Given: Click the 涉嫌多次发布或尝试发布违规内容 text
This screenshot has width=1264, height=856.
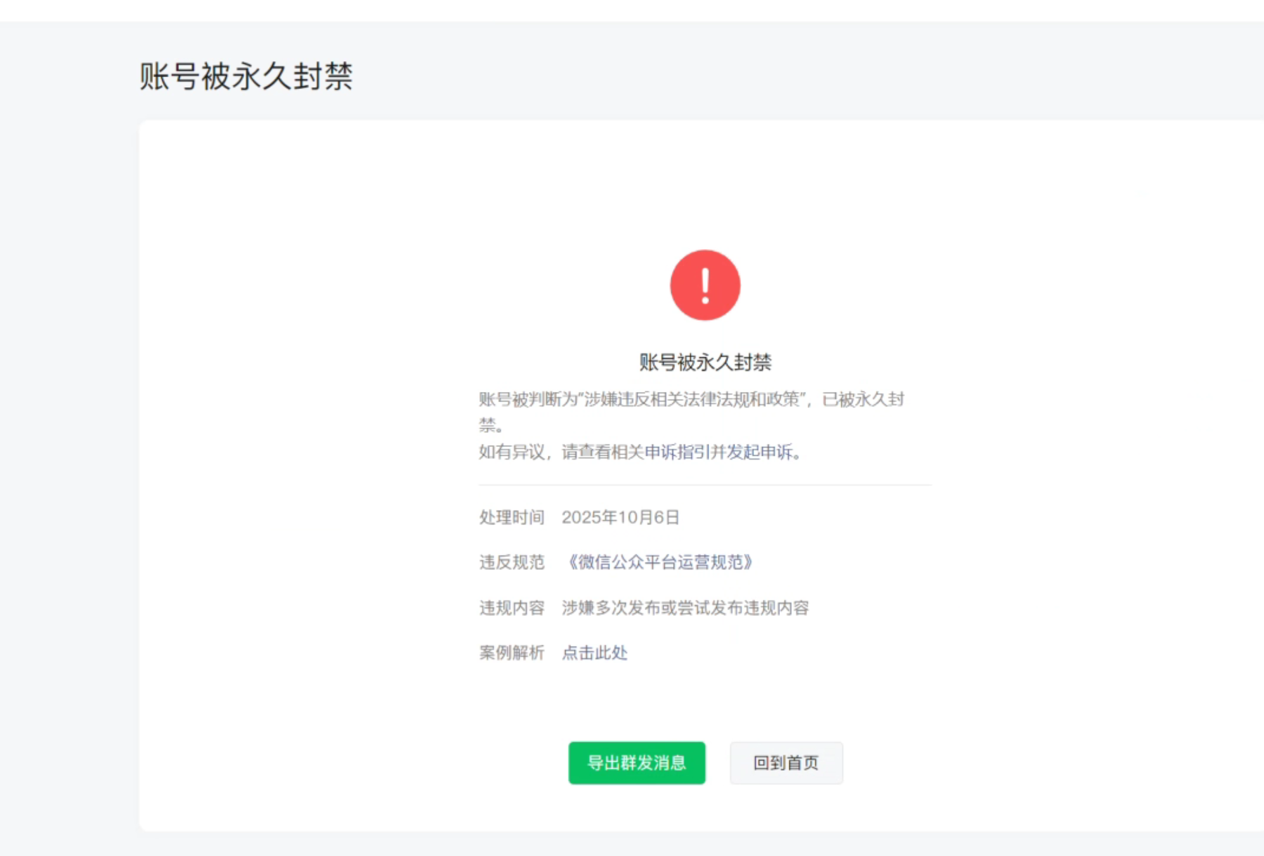Looking at the screenshot, I should 685,608.
